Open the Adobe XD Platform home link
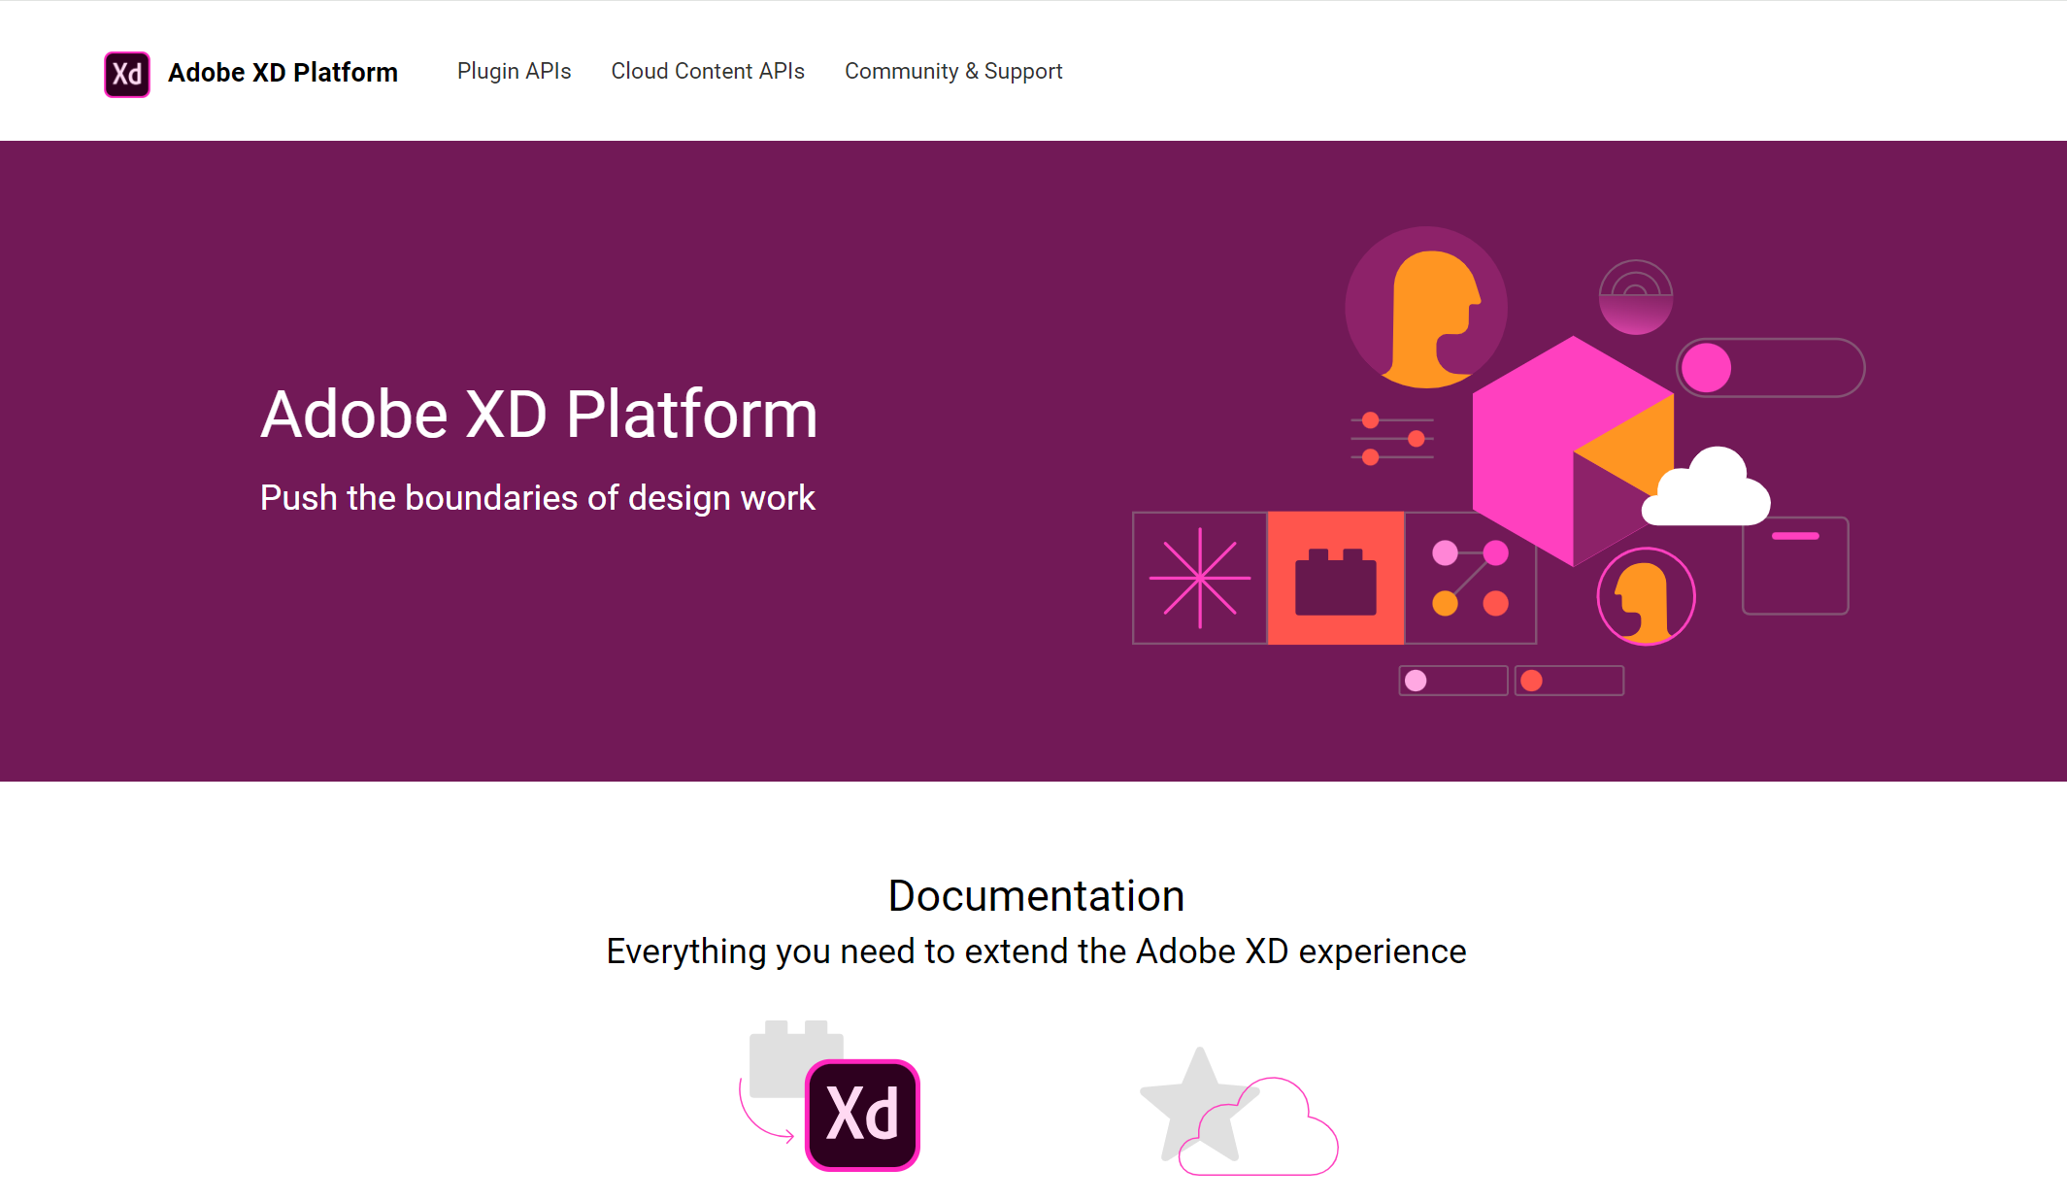Viewport: 2067px width, 1202px height. coord(283,73)
